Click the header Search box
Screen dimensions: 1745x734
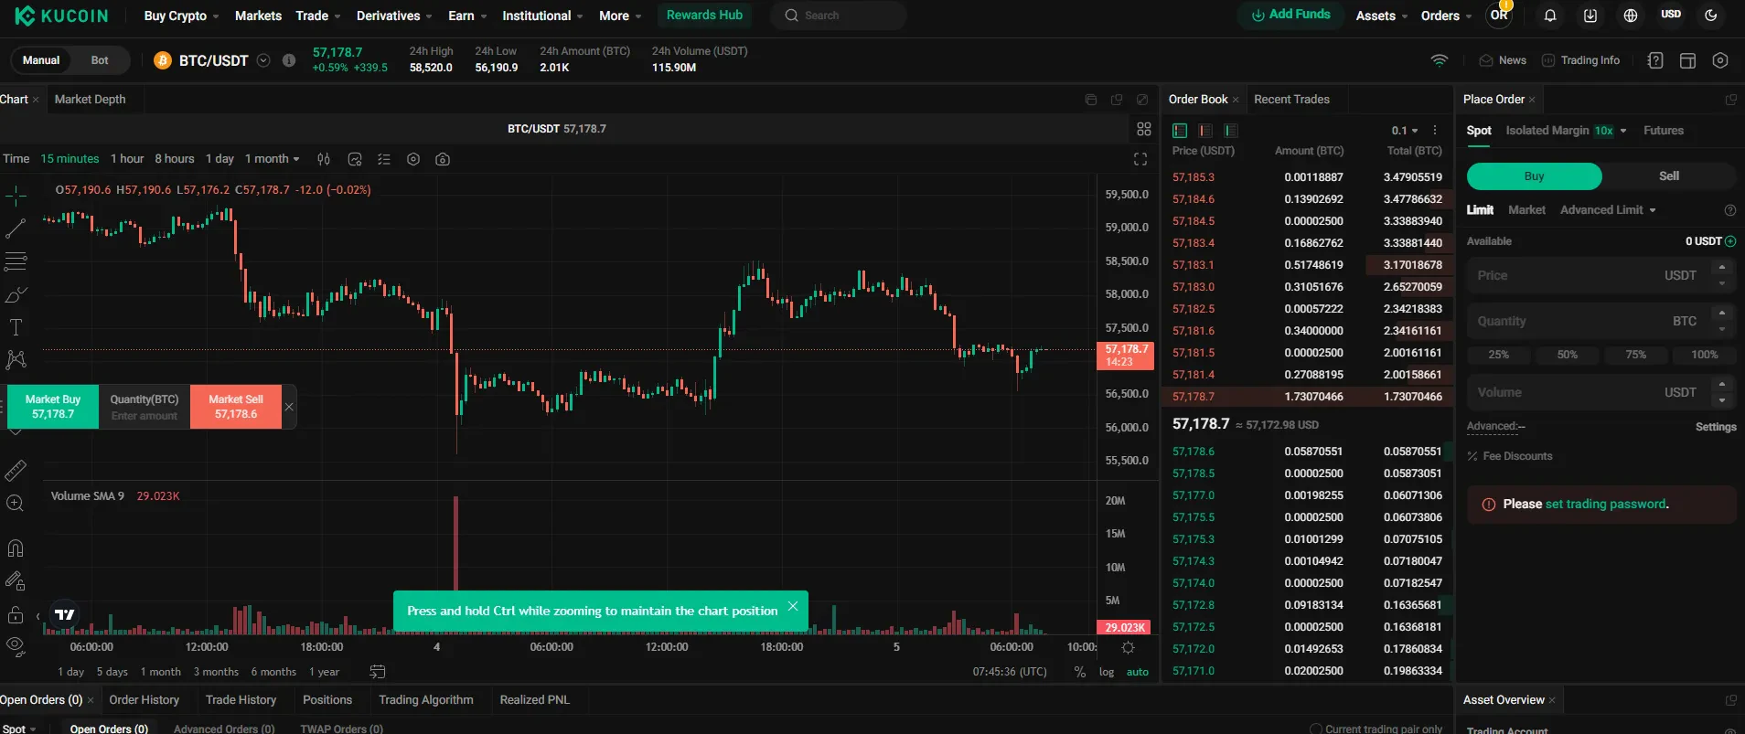(839, 16)
